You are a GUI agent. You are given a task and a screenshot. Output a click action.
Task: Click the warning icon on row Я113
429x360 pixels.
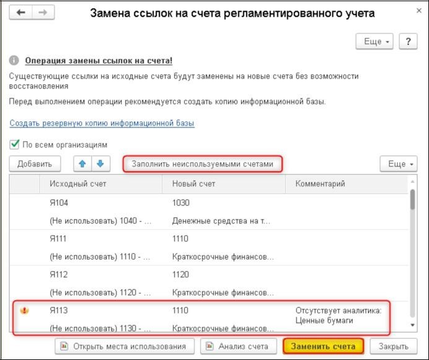coord(25,311)
